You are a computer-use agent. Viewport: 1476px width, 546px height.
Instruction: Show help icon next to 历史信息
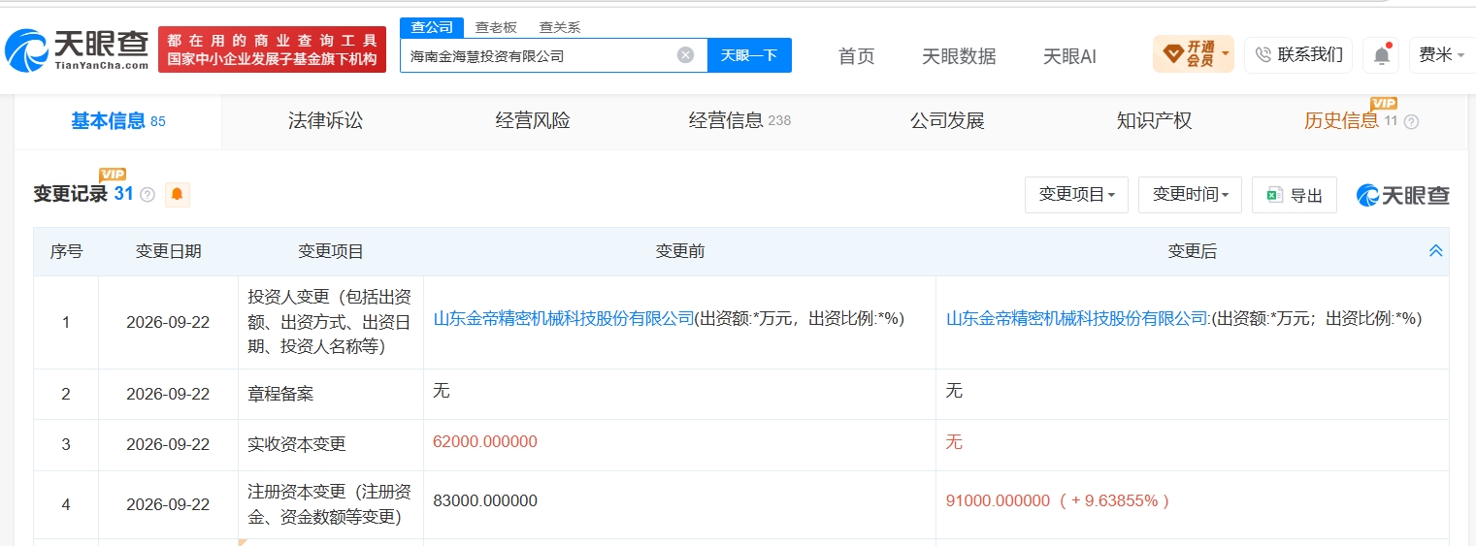point(1411,122)
